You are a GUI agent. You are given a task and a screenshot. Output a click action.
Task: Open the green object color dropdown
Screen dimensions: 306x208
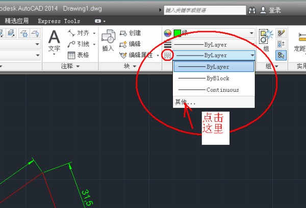251,33
